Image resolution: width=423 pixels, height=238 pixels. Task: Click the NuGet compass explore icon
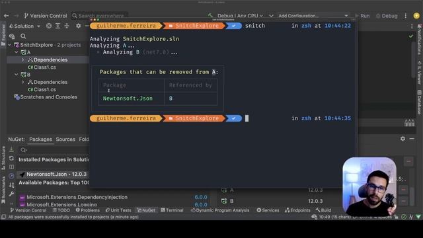tap(11, 176)
